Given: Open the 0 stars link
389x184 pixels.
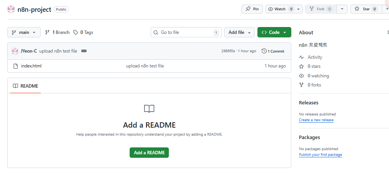Looking at the screenshot, I should pyautogui.click(x=314, y=66).
